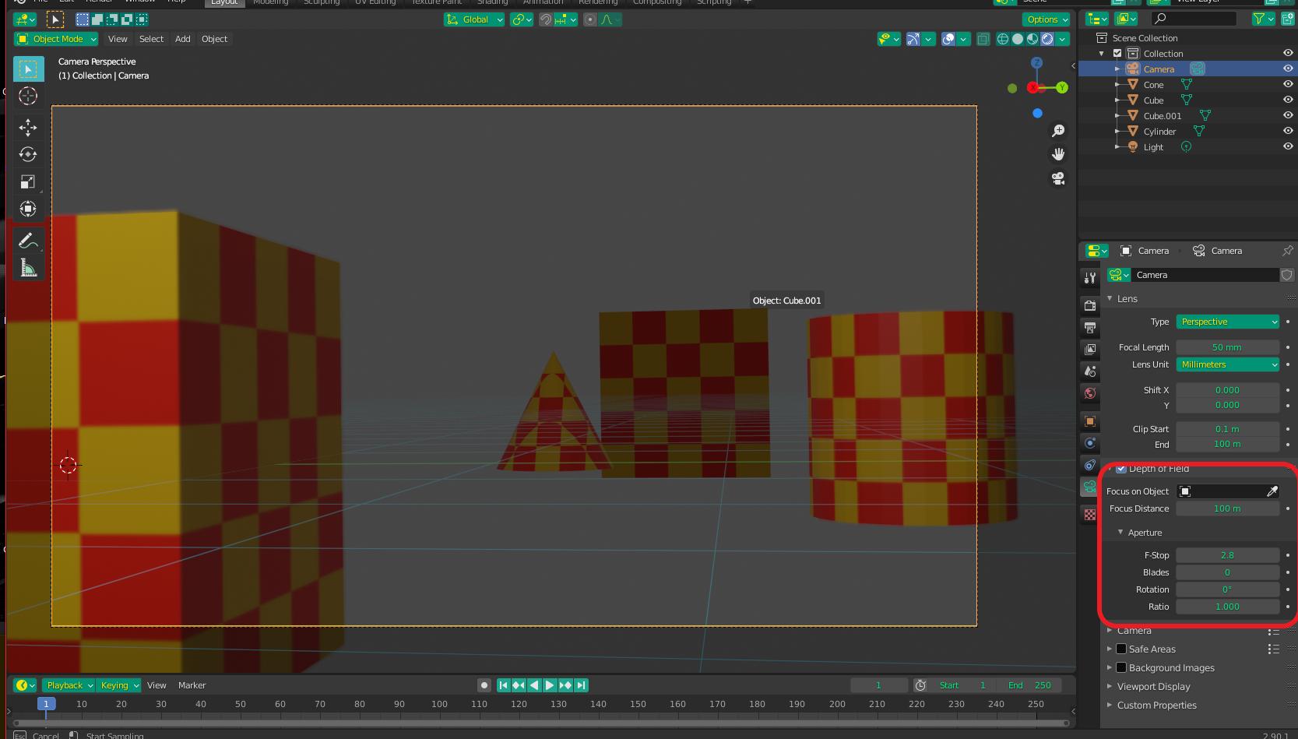Viewport: 1298px width, 739px height.
Task: Open the World properties tab
Action: [x=1090, y=393]
